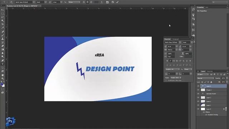Click the layer Opacity value field
The image size is (229, 129).
(223, 78)
